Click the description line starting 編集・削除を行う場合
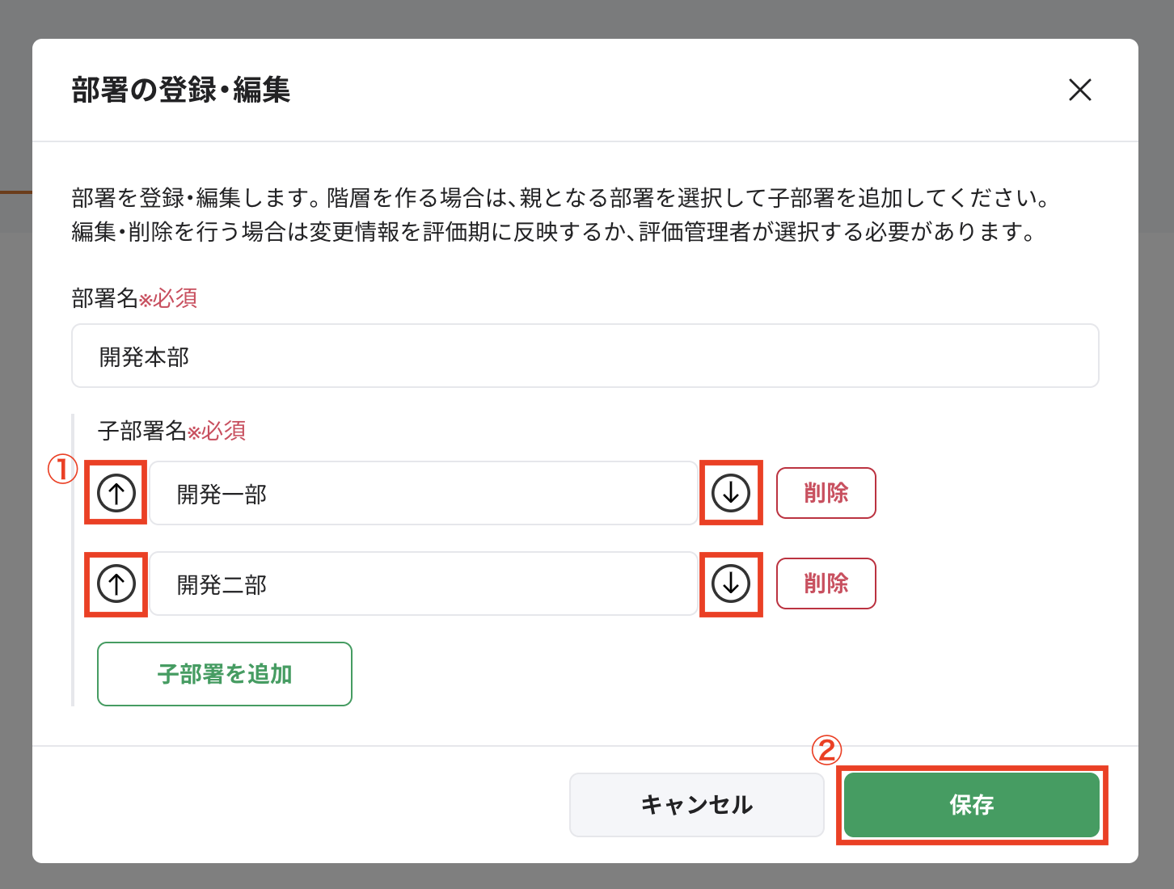Viewport: 1174px width, 889px height. tap(553, 233)
